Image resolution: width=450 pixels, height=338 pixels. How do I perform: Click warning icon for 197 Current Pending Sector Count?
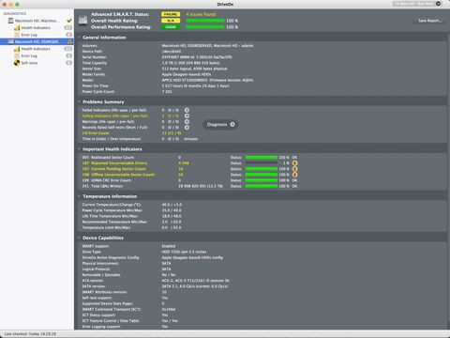coord(294,169)
